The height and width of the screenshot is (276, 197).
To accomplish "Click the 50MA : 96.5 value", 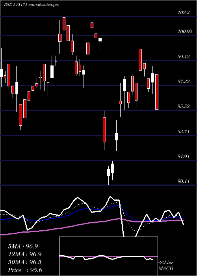I will click(24, 262).
